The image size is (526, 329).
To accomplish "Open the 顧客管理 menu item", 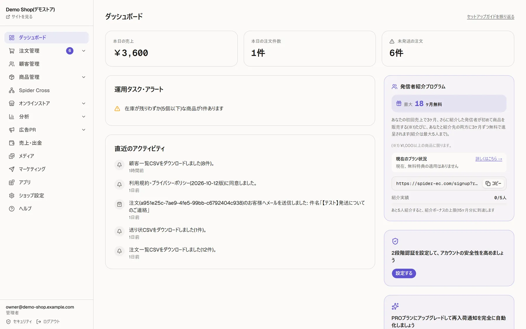I will click(46, 64).
